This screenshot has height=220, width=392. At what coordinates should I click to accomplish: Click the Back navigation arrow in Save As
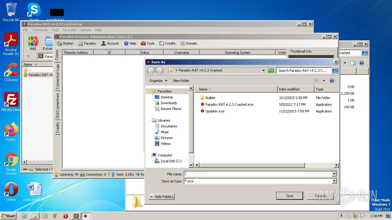[151, 71]
